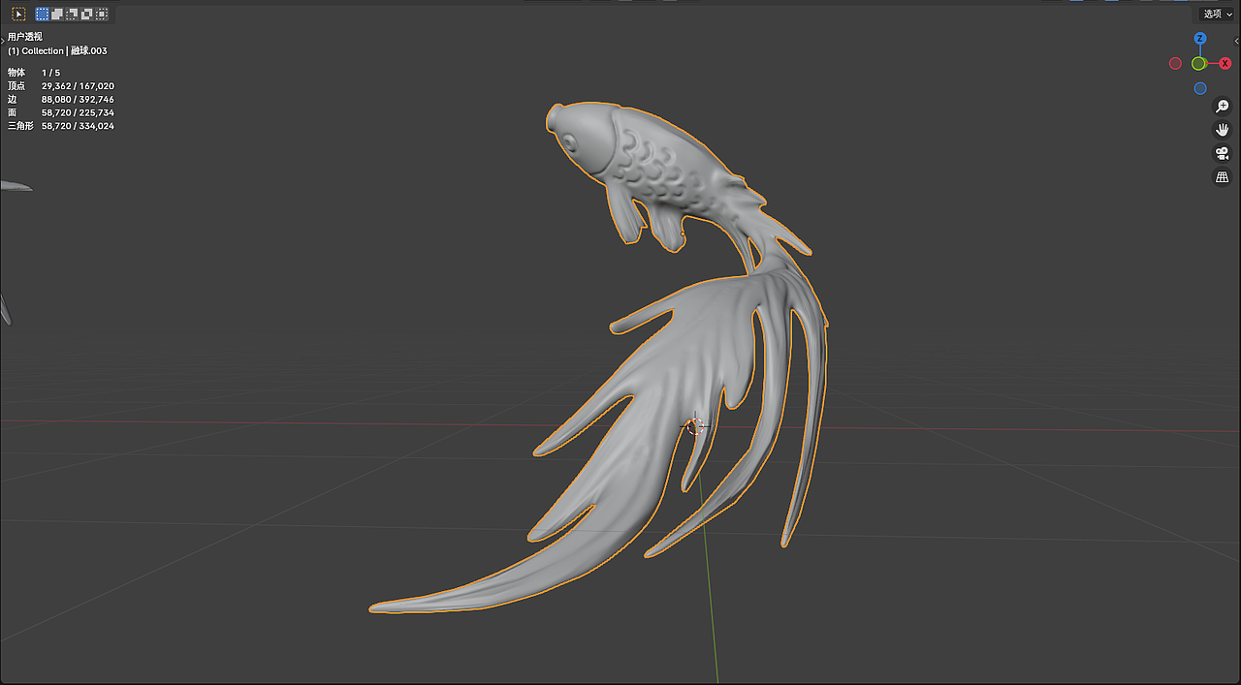This screenshot has height=685, width=1241.
Task: Click the pan view hand icon
Action: click(1223, 130)
